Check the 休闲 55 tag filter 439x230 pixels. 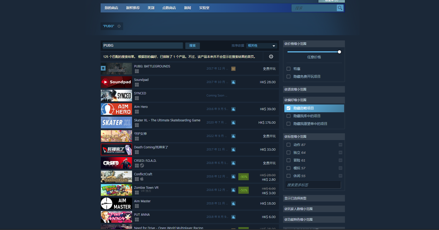point(289,176)
